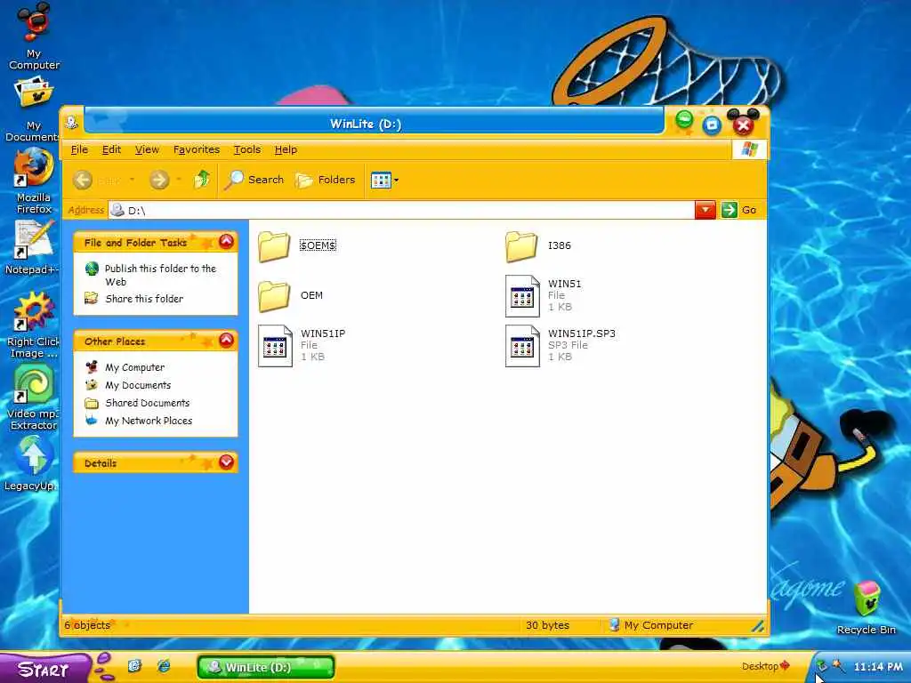
Task: Expand the Address bar dropdown
Action: click(x=705, y=210)
